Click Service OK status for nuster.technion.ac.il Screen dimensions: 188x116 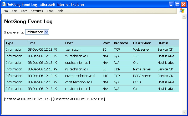[x=165, y=76]
